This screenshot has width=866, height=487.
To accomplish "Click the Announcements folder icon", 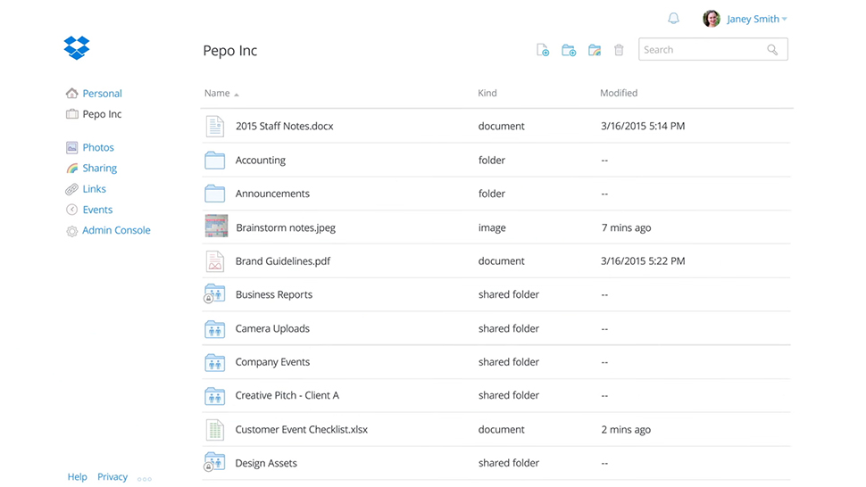I will 215,194.
